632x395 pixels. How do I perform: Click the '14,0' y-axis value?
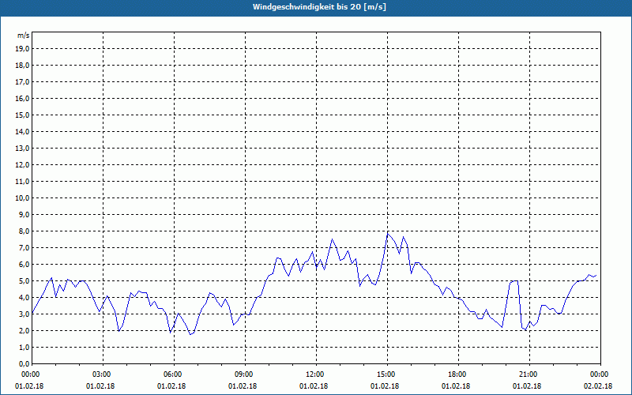click(x=23, y=131)
